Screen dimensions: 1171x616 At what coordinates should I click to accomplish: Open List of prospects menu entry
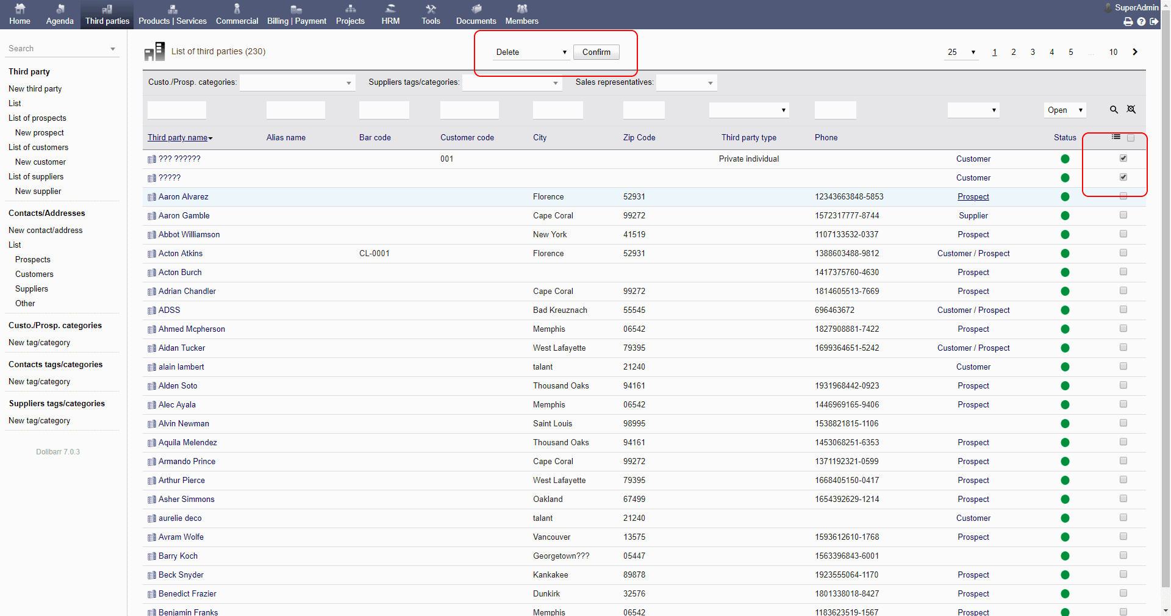tap(37, 118)
